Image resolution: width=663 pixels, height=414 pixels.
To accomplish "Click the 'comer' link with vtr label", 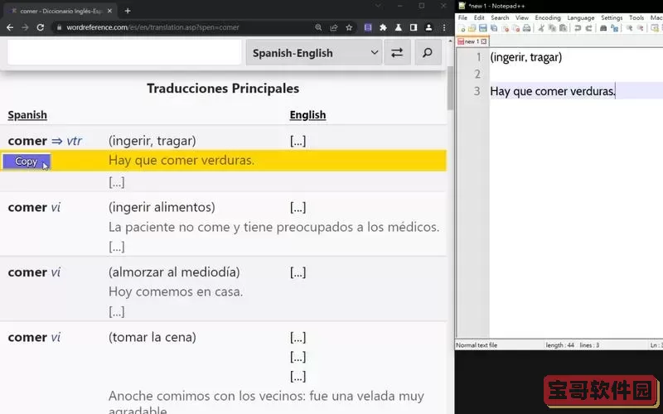I will tap(27, 141).
